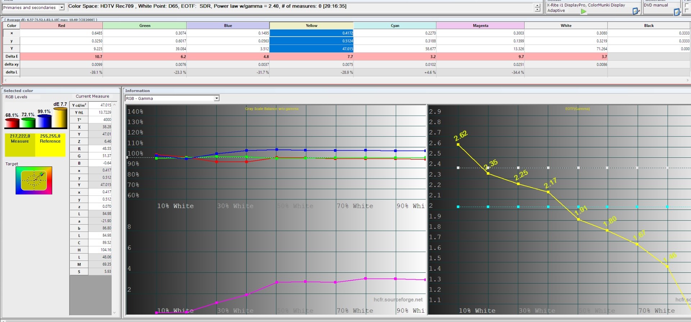Click the M value 69.35

click(x=100, y=264)
